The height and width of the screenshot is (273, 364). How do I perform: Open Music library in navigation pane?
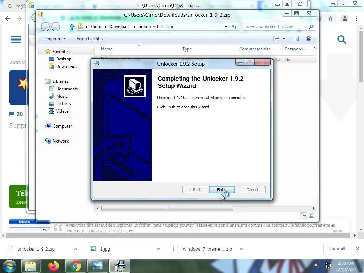[x=62, y=96]
